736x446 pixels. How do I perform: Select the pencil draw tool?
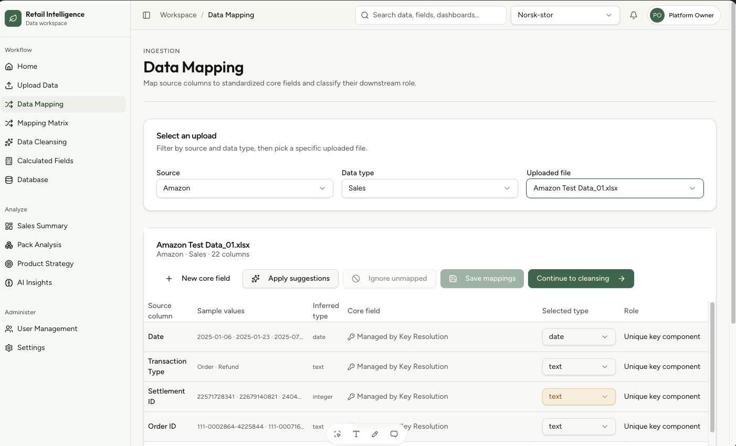click(x=375, y=434)
